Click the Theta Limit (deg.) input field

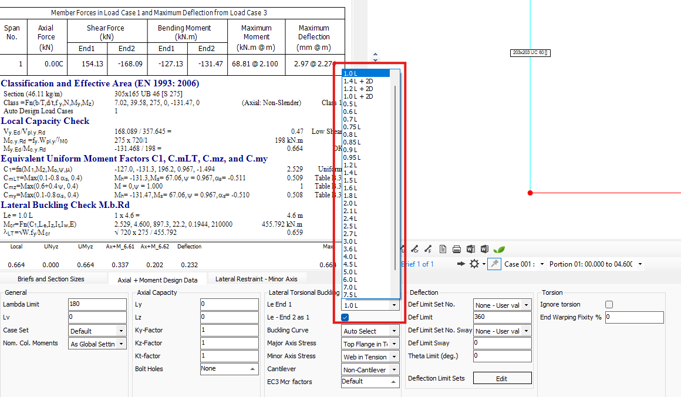(502, 356)
